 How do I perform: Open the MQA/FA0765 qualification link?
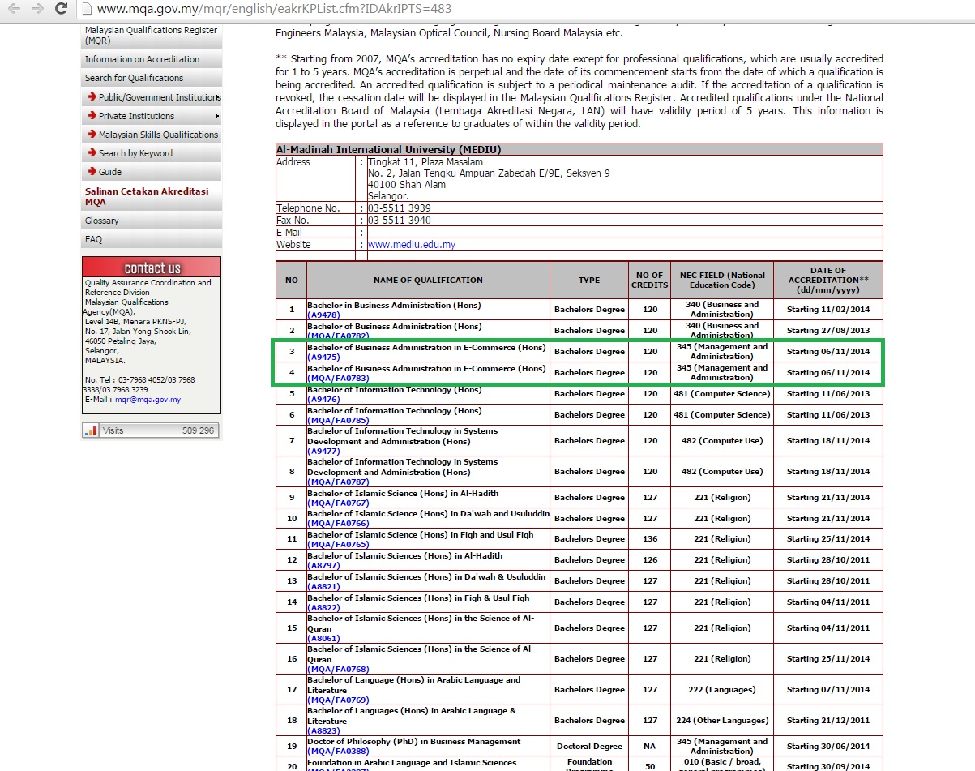(x=338, y=544)
